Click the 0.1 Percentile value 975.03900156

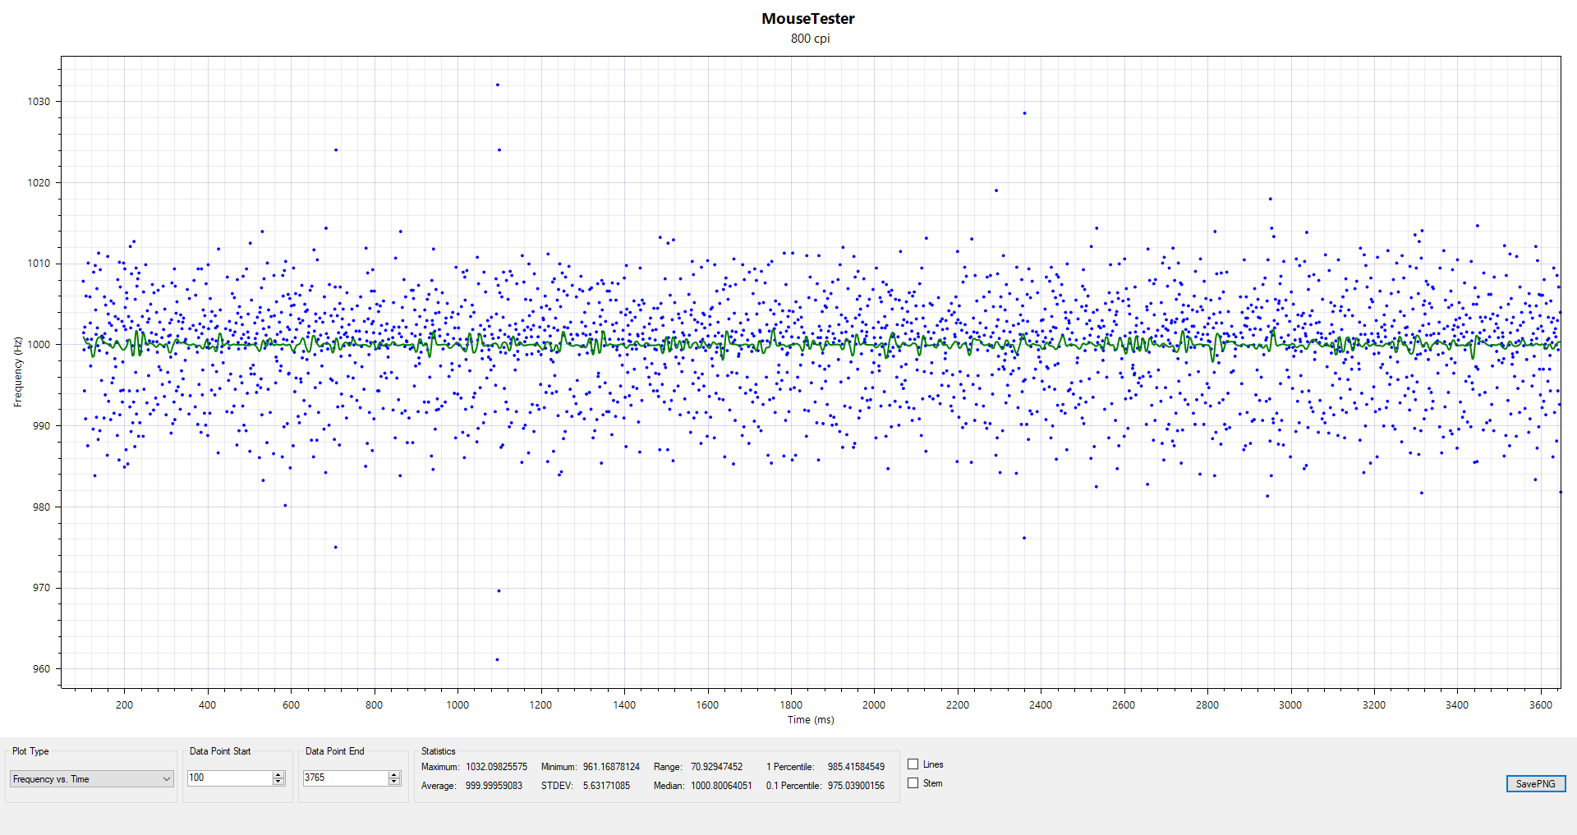click(856, 786)
